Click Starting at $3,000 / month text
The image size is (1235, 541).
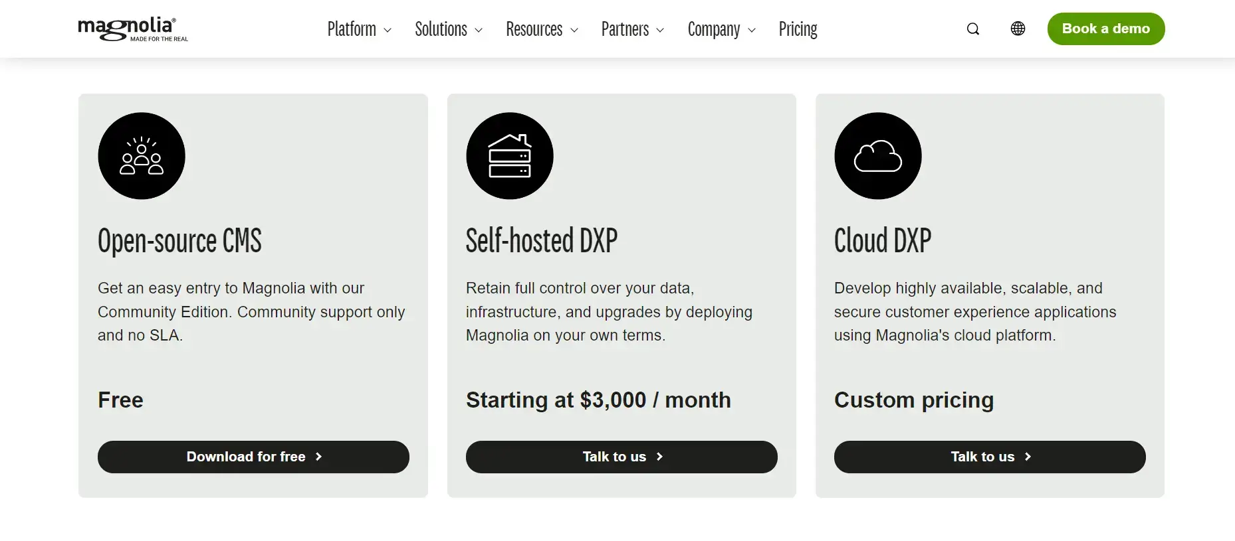[x=598, y=400]
